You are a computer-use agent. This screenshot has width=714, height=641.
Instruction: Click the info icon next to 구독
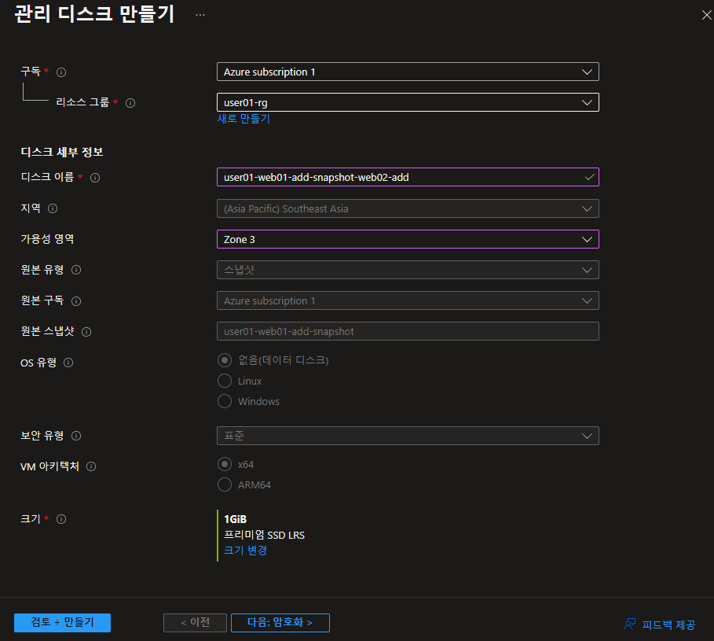pos(61,72)
